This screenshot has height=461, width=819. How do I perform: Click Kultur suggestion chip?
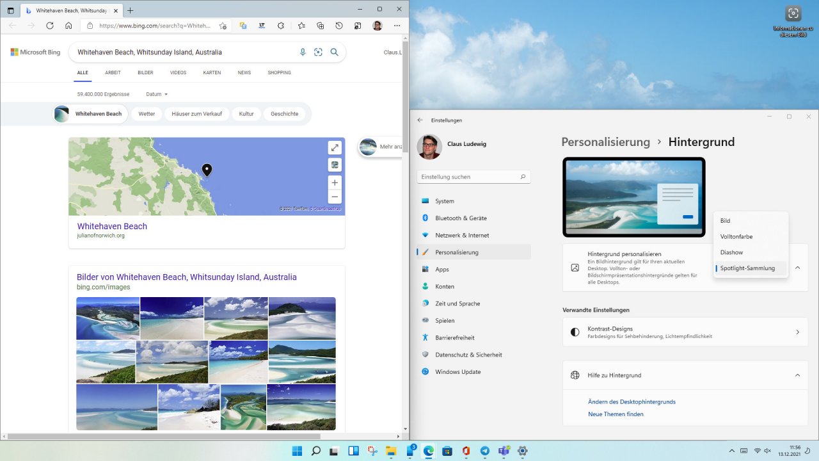(x=246, y=114)
